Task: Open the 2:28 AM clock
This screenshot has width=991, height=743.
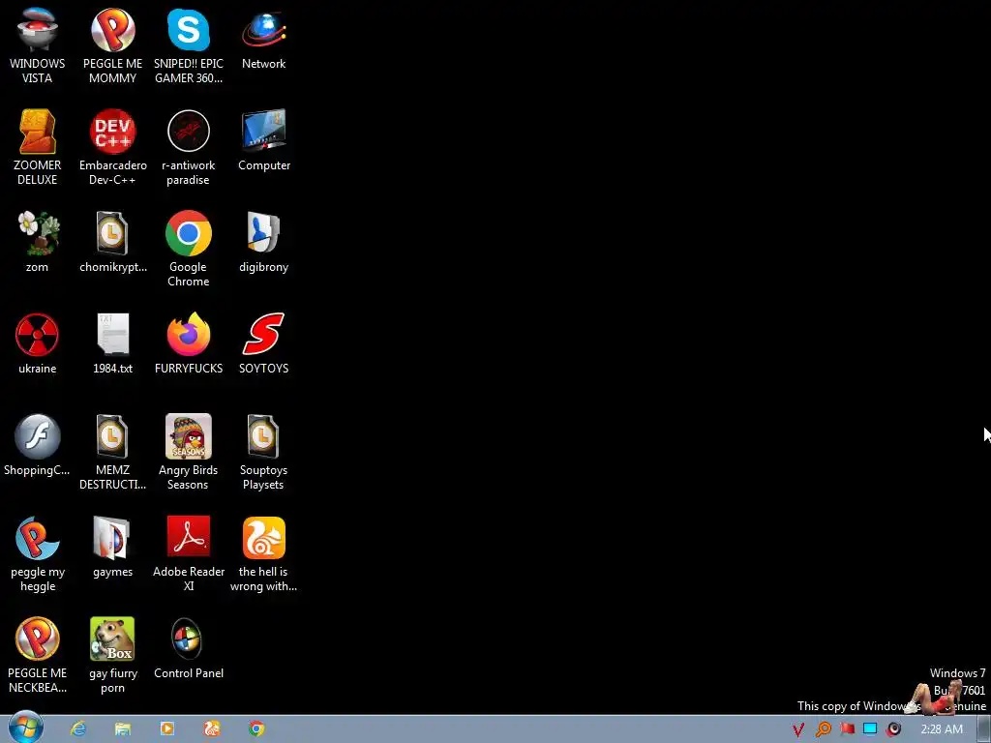Action: pos(941,729)
